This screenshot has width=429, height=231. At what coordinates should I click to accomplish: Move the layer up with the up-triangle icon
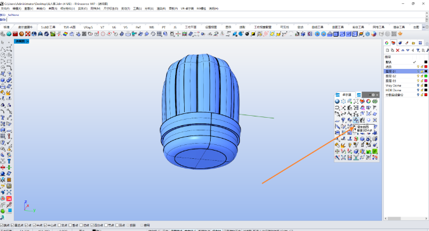(403, 50)
